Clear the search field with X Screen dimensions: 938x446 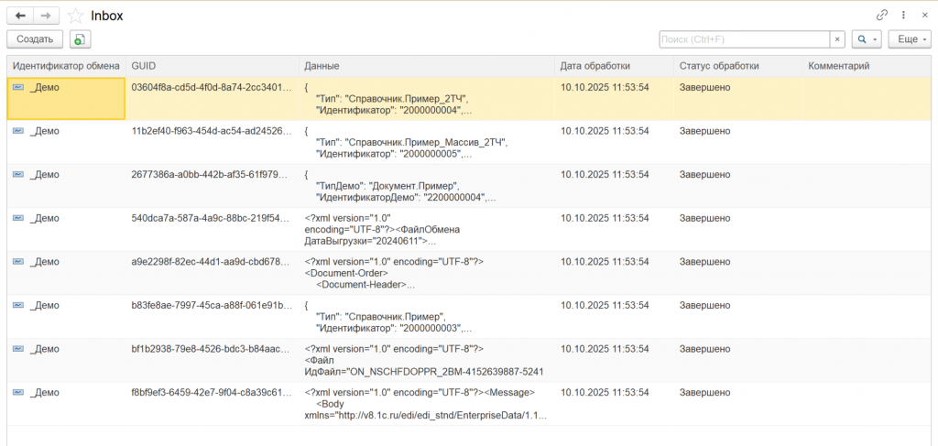(837, 39)
